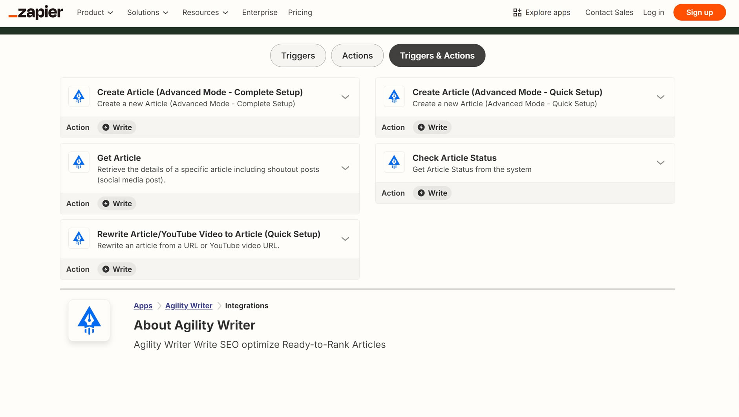Screen dimensions: 739x417
Task: Click the 'Check Article Status' title
Action: [x=454, y=158]
